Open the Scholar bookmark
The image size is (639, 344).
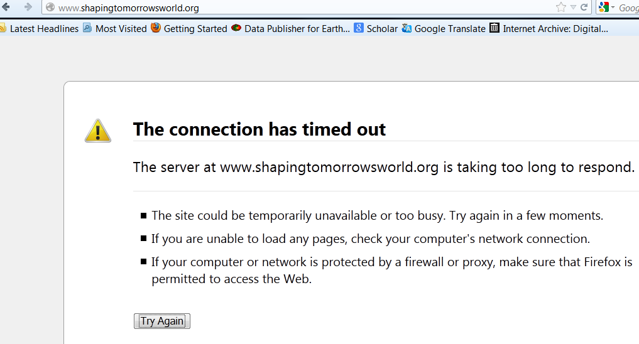coord(376,28)
